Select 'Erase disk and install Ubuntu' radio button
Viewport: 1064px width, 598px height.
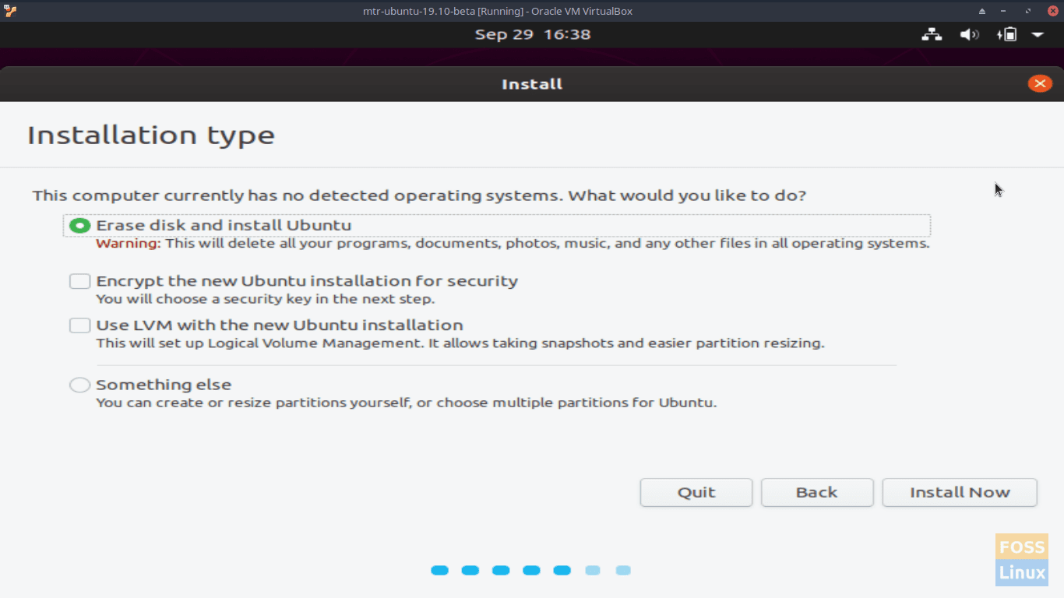[79, 226]
